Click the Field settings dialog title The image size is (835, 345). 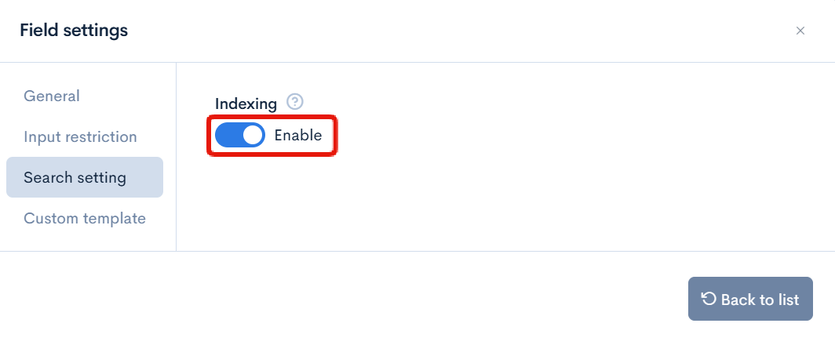tap(74, 31)
